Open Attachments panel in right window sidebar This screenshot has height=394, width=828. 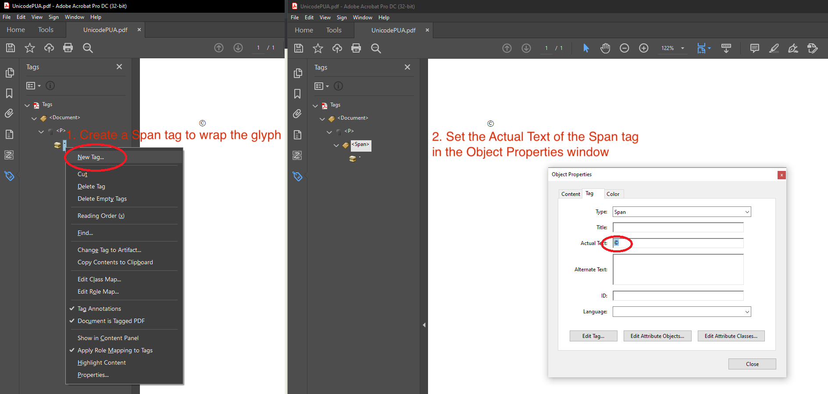click(x=297, y=114)
